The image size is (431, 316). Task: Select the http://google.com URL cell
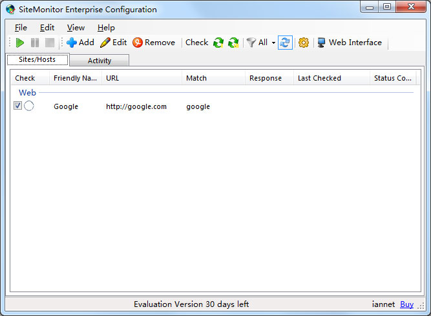136,106
